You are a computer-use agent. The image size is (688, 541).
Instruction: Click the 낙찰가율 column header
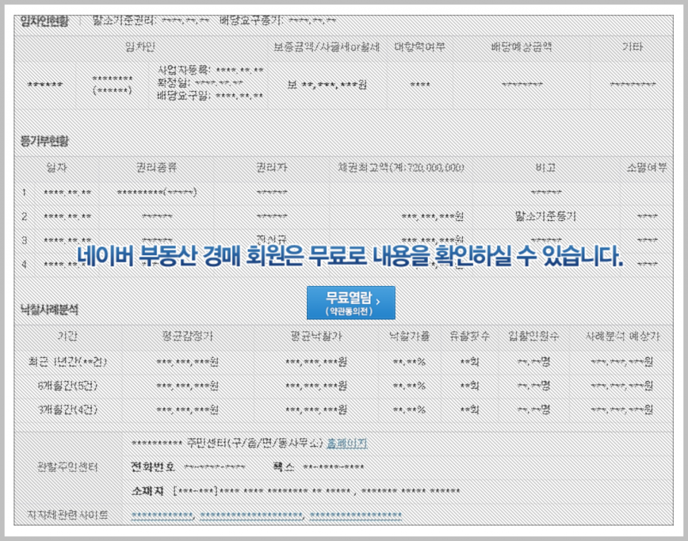click(x=409, y=336)
